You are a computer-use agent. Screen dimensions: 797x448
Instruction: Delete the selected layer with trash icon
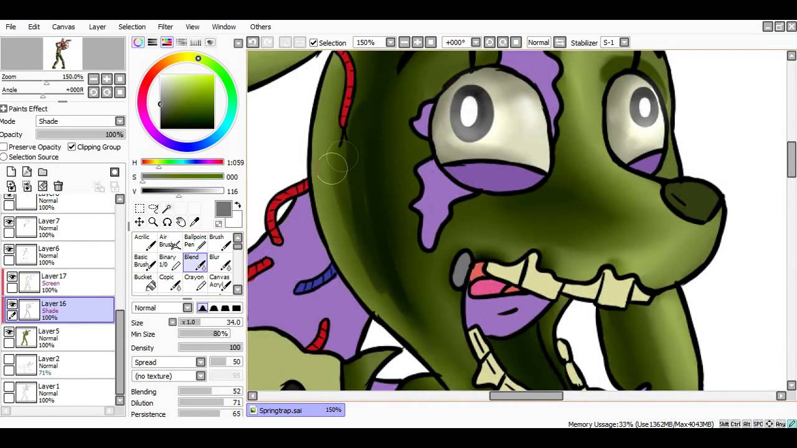pyautogui.click(x=58, y=186)
